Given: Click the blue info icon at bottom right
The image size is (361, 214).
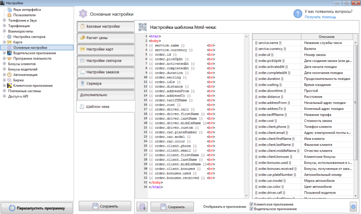Looking at the screenshot, I should [353, 207].
